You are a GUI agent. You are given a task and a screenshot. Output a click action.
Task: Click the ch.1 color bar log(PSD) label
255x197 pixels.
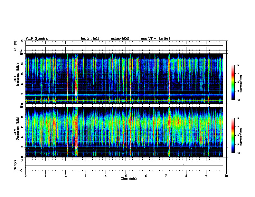coord(241,84)
